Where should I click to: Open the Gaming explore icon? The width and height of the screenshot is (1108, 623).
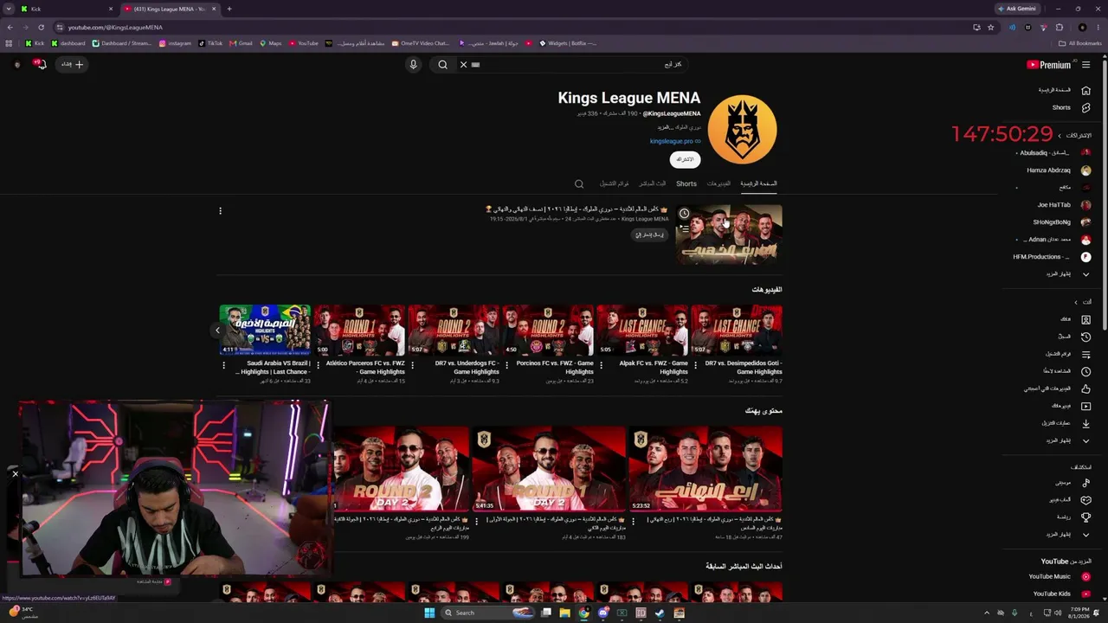(x=1085, y=500)
